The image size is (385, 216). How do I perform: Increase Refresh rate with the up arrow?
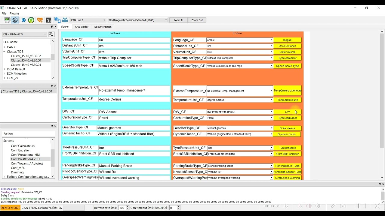click(128, 207)
